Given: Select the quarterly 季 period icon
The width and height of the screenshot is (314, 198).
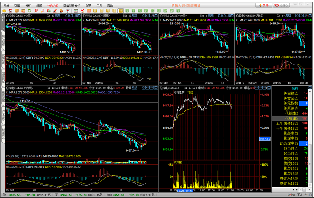Looking at the screenshot, I should (x=114, y=11).
